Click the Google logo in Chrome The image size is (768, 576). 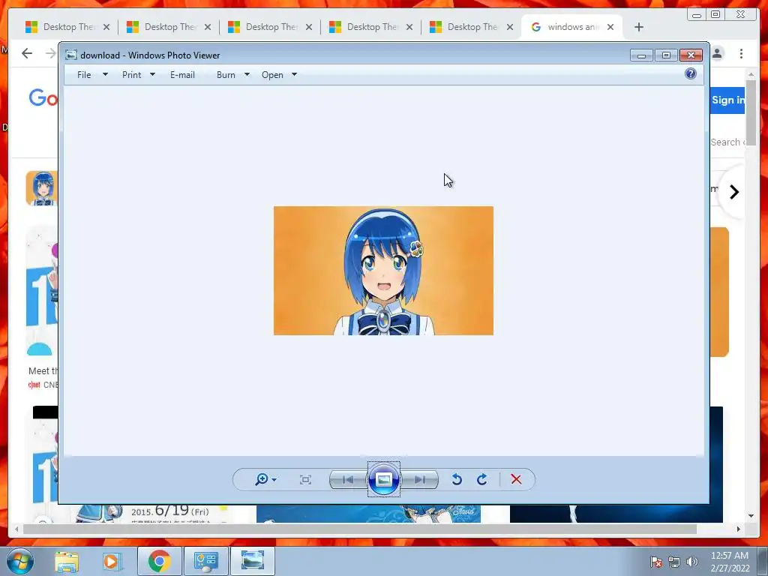click(43, 98)
